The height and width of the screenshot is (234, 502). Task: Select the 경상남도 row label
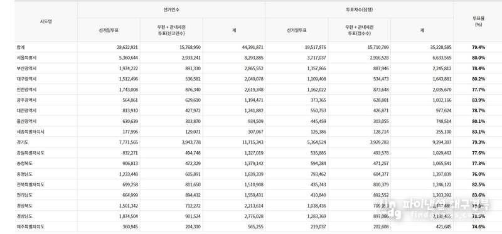tap(24, 216)
